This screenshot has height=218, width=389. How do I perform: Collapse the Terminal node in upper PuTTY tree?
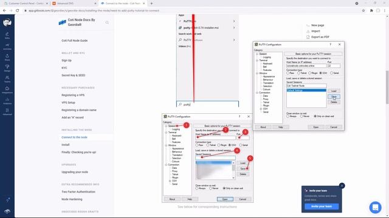point(257,61)
